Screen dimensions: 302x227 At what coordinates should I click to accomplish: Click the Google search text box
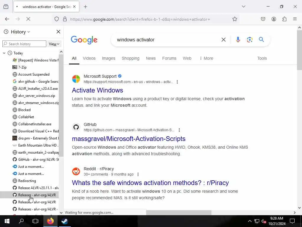pyautogui.click(x=167, y=40)
